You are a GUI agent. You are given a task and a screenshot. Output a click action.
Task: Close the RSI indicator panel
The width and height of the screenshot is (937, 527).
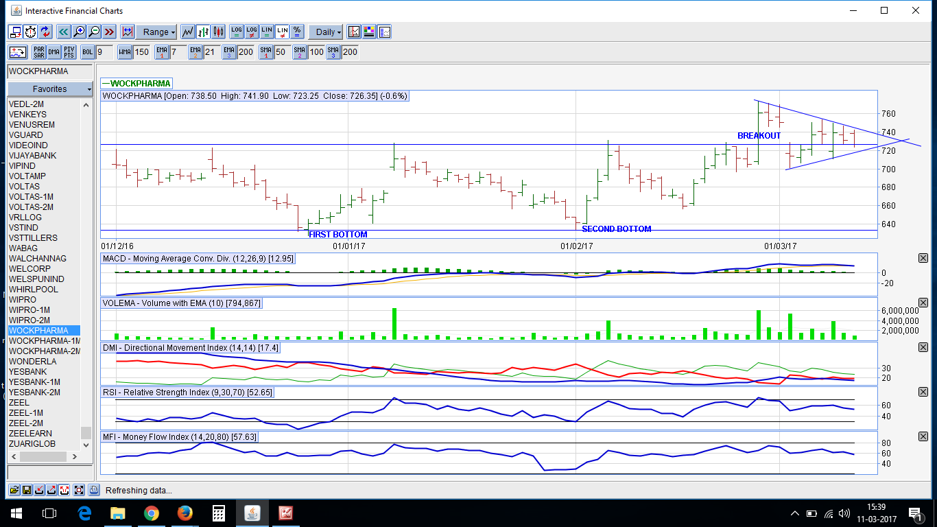(923, 392)
